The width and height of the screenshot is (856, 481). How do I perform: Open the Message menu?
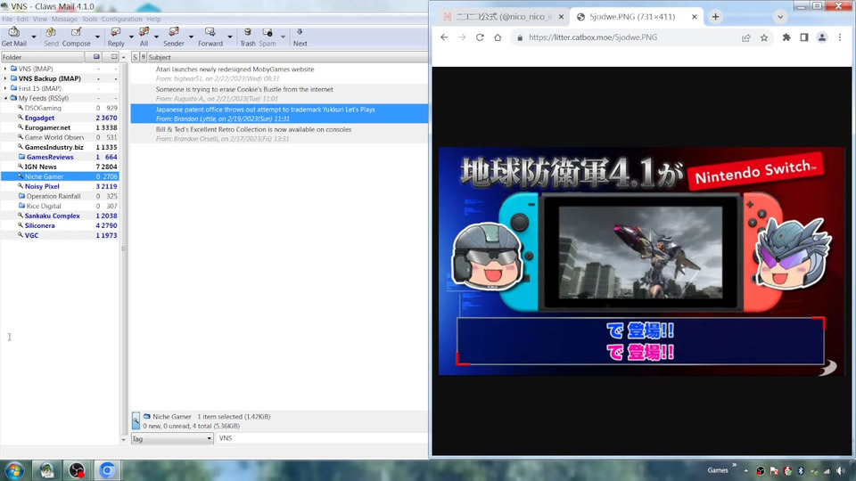click(64, 19)
